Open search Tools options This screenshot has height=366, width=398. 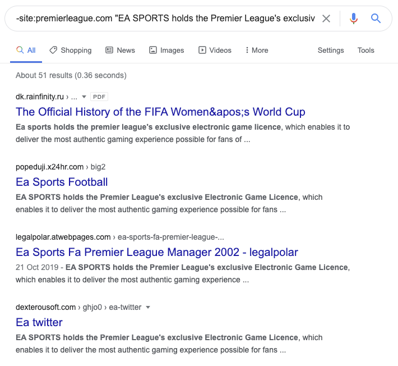[366, 50]
